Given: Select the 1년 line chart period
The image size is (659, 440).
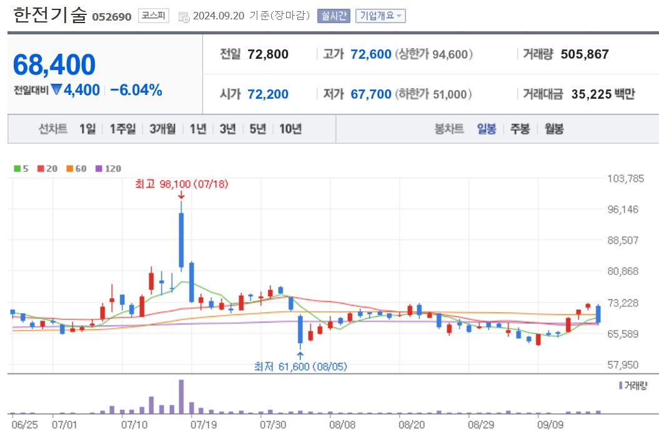Looking at the screenshot, I should 198,129.
